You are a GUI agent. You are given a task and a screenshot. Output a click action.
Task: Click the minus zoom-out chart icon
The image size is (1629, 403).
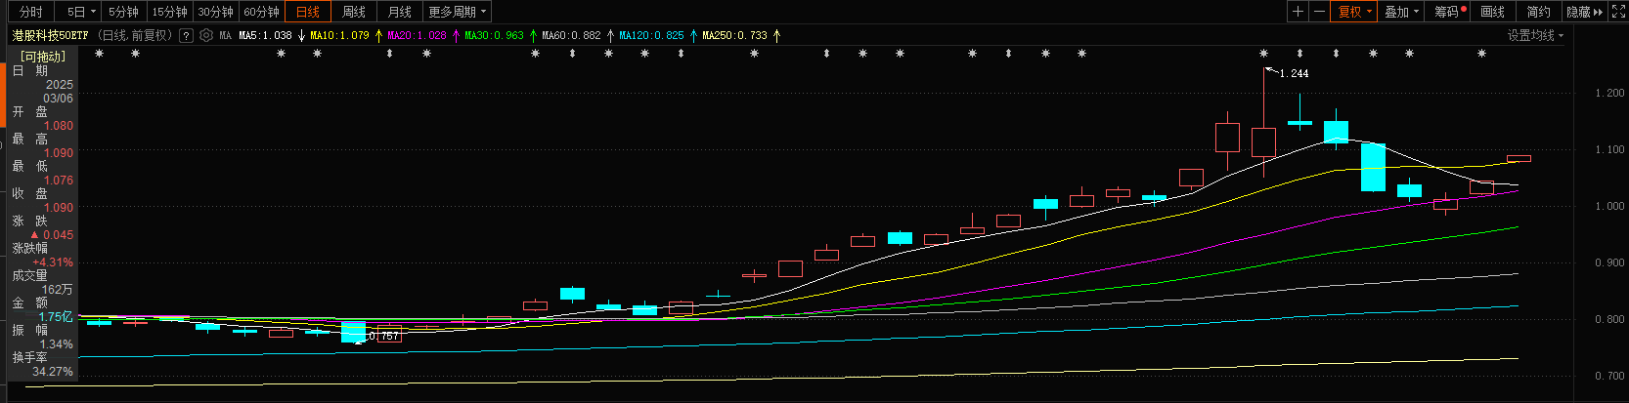click(x=1319, y=12)
